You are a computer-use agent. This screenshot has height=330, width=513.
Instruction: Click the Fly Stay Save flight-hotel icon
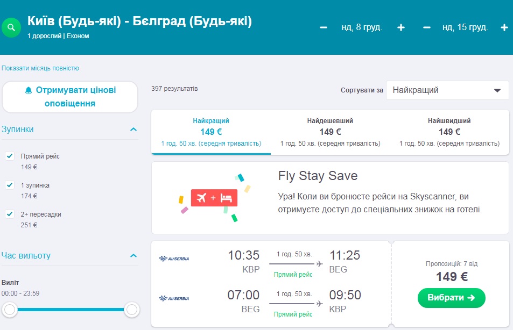pos(213,198)
